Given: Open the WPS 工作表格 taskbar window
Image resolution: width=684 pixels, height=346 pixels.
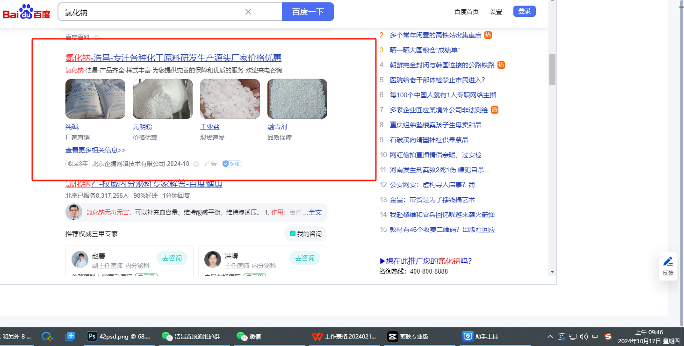Looking at the screenshot, I should [x=344, y=336].
